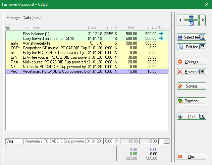Screen dimensions: 212x165
Task: Click the Date column header
Action: (92, 27)
